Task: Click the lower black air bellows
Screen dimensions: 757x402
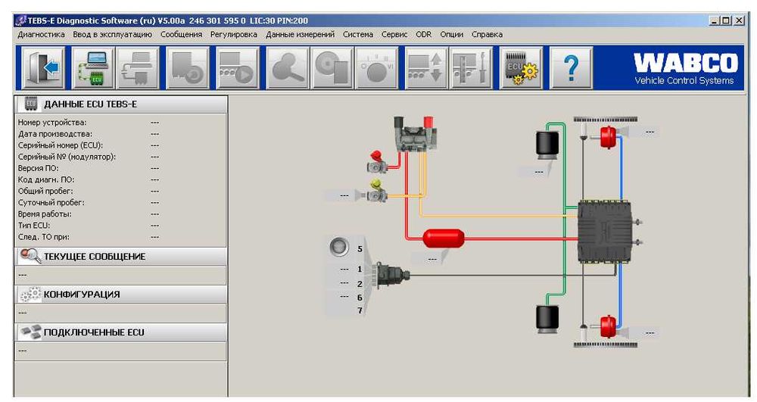Action: 547,319
